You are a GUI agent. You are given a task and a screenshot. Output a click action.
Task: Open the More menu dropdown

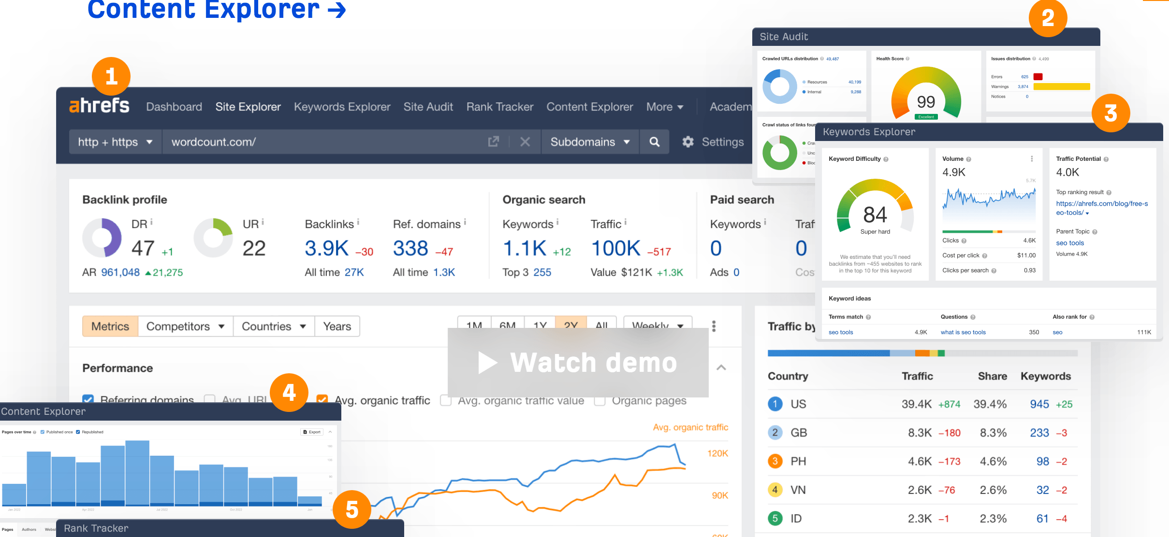point(665,107)
